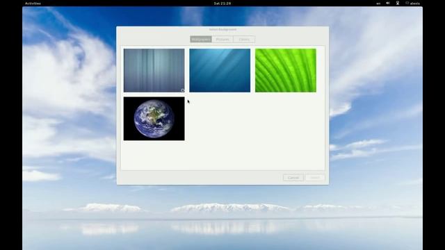The width and height of the screenshot is (445, 250).
Task: Select the gray striped wallpaper thumbnail
Action: coord(154,70)
